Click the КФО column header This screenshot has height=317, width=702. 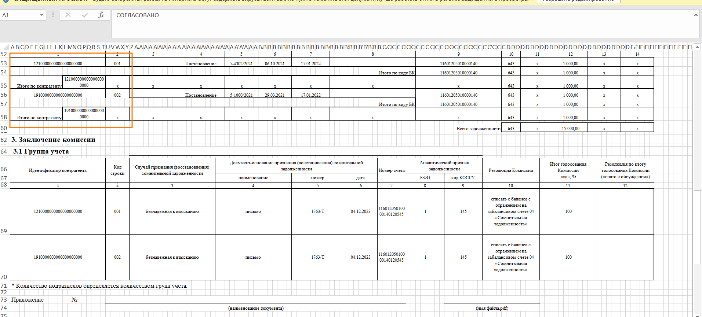425,178
